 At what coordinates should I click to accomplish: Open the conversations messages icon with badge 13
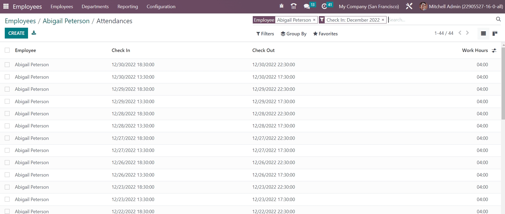point(307,6)
